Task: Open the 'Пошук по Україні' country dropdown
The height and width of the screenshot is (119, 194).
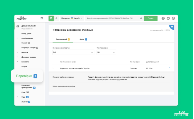Action: click(x=72, y=18)
